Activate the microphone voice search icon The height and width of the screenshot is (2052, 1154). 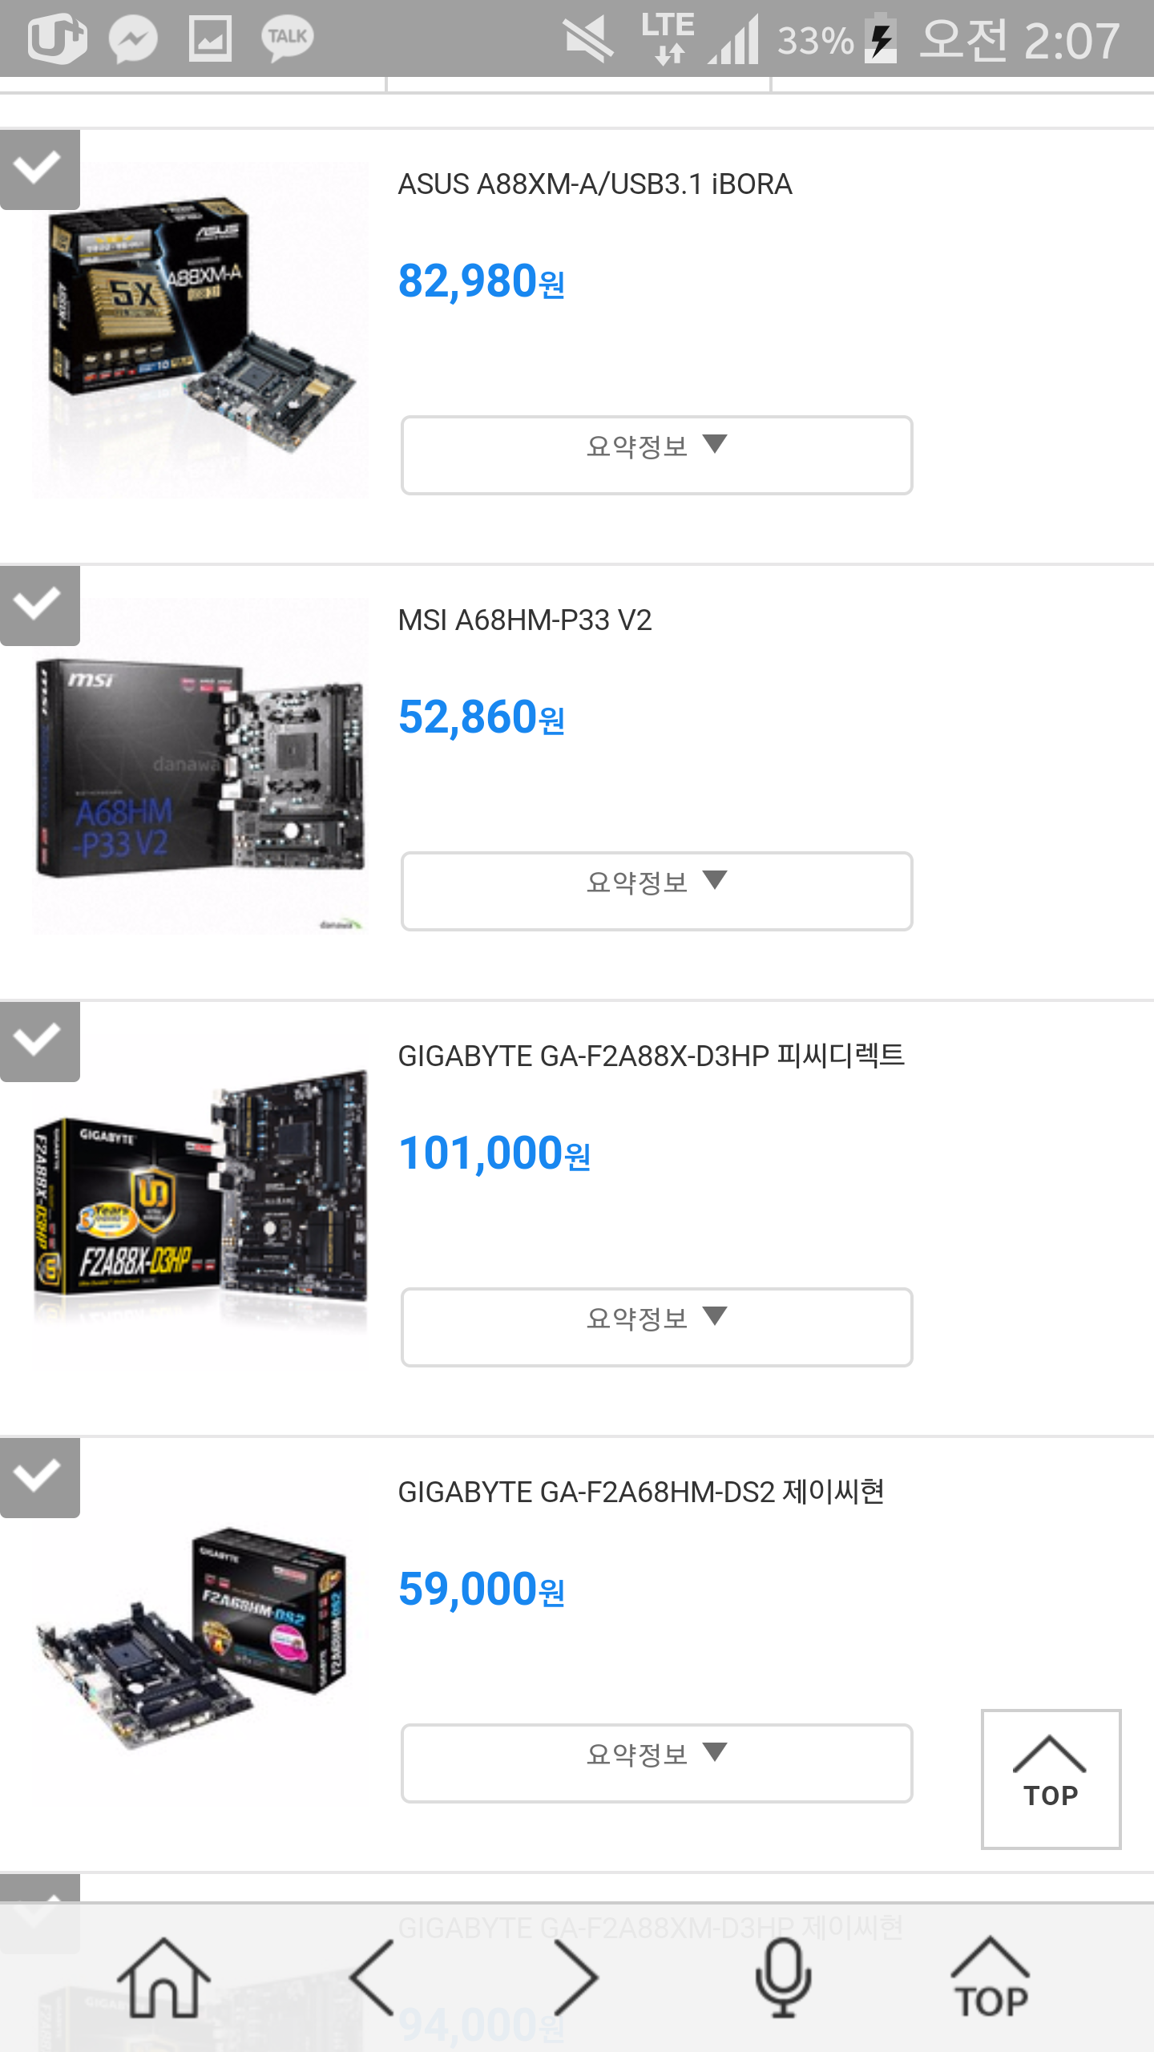[783, 1977]
